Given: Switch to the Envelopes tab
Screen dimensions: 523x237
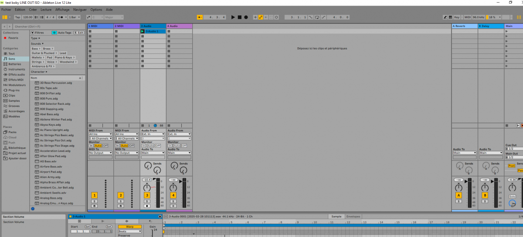Looking at the screenshot, I should tap(353, 216).
